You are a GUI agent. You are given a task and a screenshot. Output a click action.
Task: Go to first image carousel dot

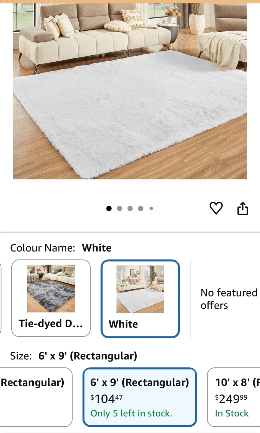(x=109, y=208)
